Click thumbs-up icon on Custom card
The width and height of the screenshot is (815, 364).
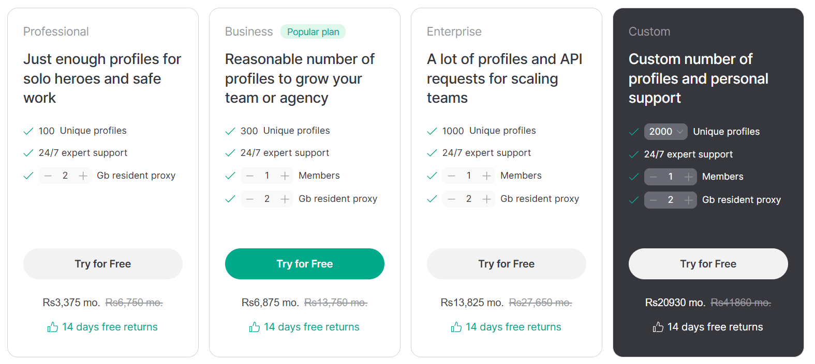[x=658, y=327]
